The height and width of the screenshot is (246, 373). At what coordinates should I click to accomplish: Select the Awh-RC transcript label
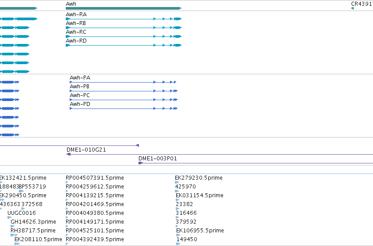pos(76,32)
